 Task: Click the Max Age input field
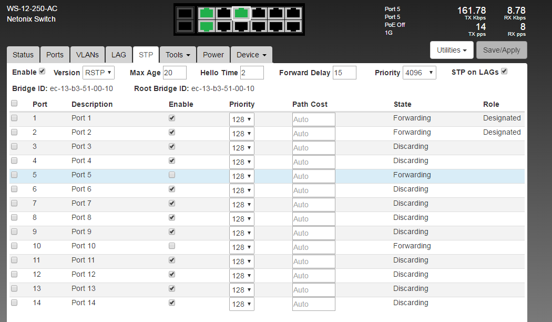(x=175, y=73)
